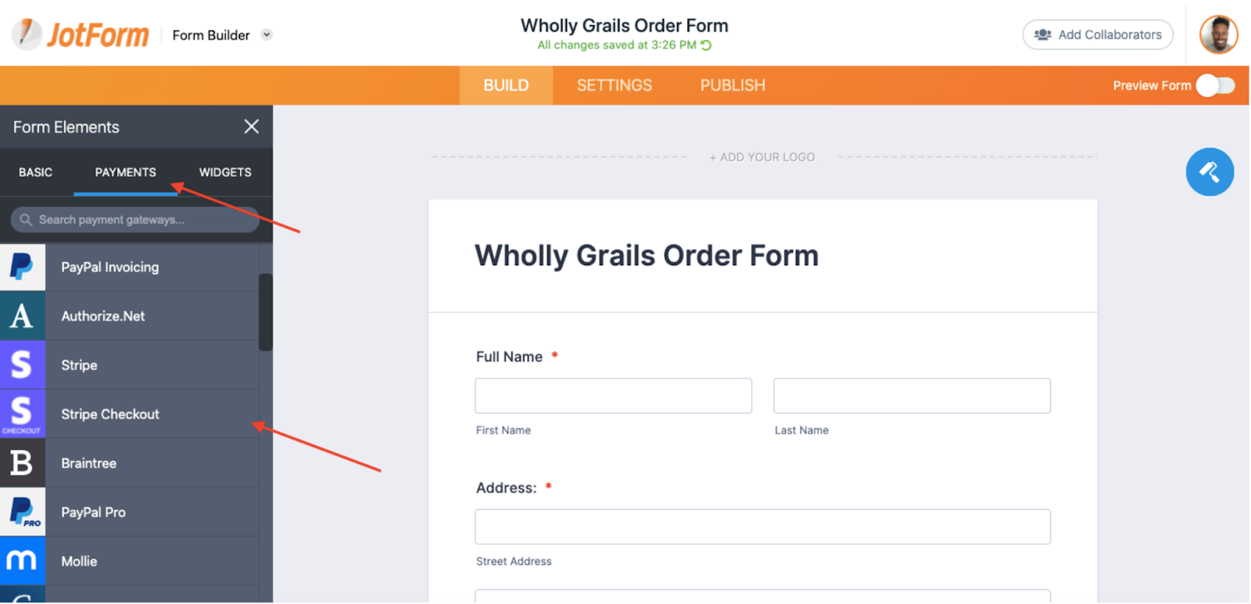Click the JotForm logo

pyautogui.click(x=81, y=35)
